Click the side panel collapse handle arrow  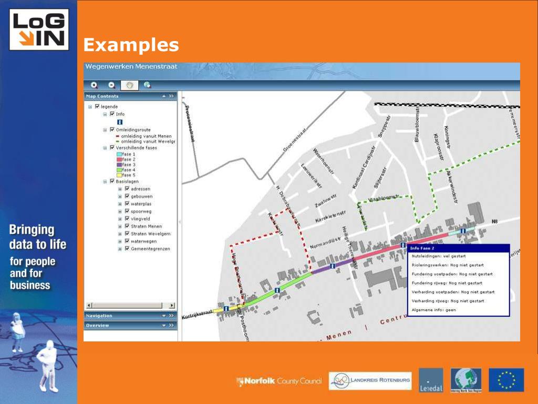pos(180,222)
